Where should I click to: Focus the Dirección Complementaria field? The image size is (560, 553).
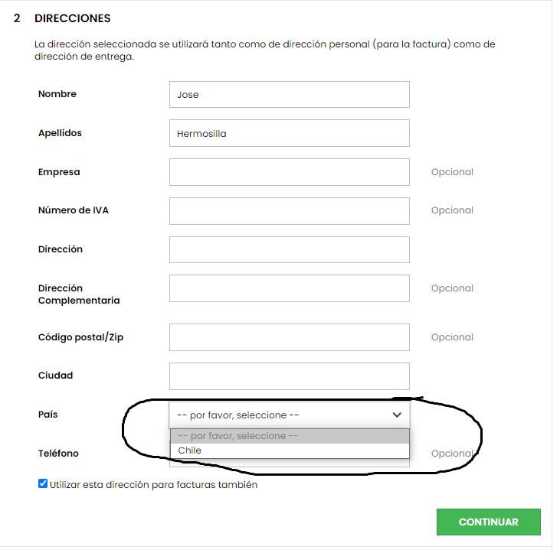tap(289, 288)
